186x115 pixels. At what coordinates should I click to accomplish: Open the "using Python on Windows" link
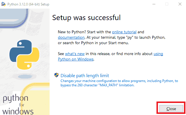pyautogui.click(x=76, y=59)
